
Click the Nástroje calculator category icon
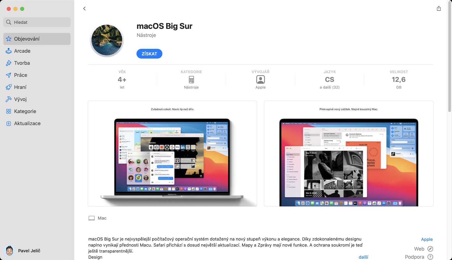coord(191,80)
